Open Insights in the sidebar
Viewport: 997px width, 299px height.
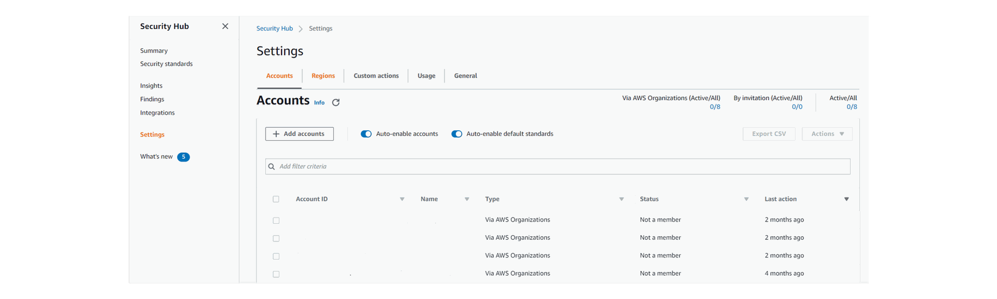click(151, 86)
